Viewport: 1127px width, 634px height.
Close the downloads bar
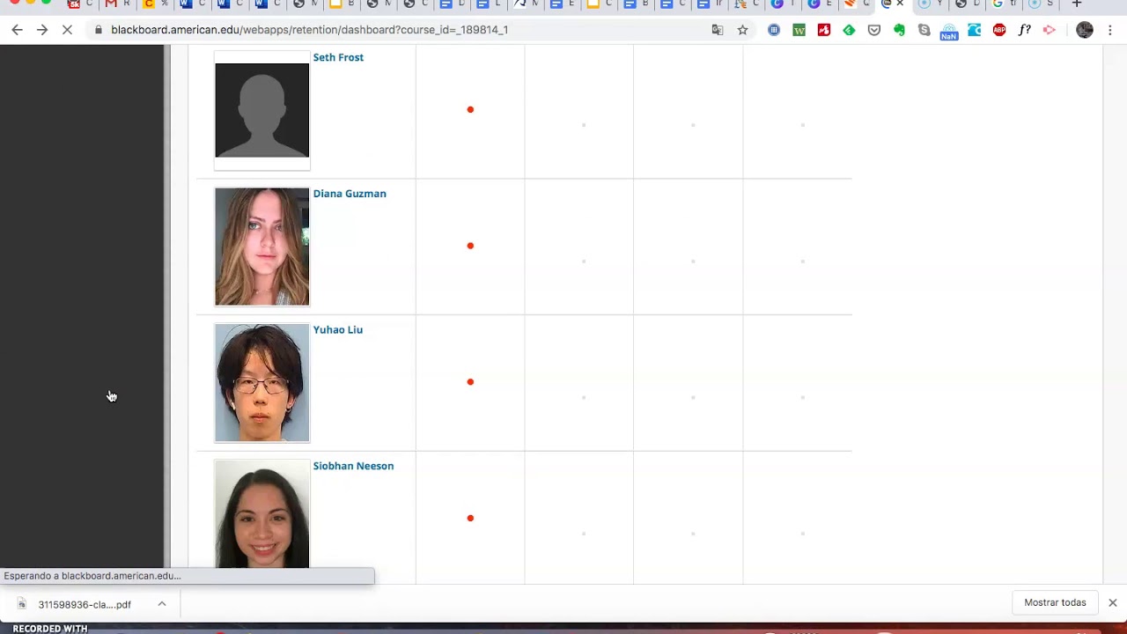(1113, 603)
